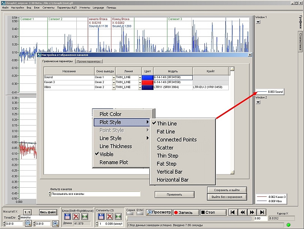Save block with the floppy disk icon

(x=67, y=216)
